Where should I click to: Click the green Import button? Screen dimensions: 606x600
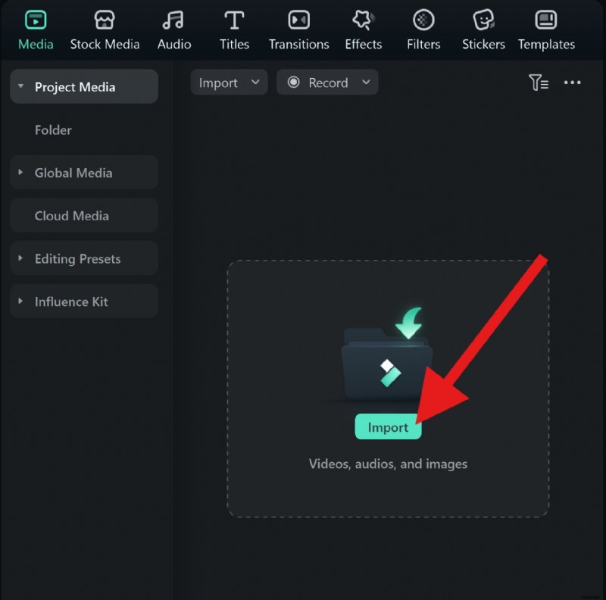pos(388,427)
